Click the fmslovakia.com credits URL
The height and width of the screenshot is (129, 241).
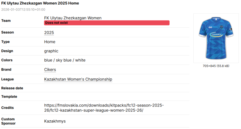click(x=104, y=108)
